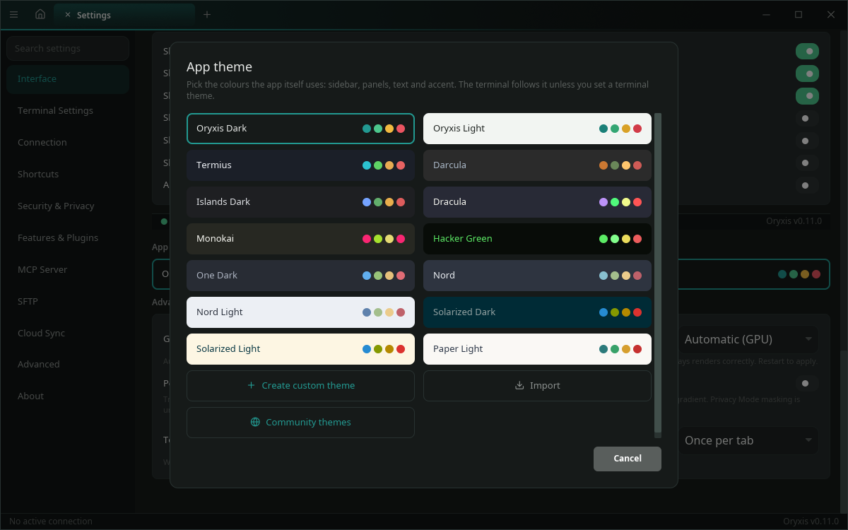Click the red swatch on Oryxis Dark
The height and width of the screenshot is (530, 848).
401,129
